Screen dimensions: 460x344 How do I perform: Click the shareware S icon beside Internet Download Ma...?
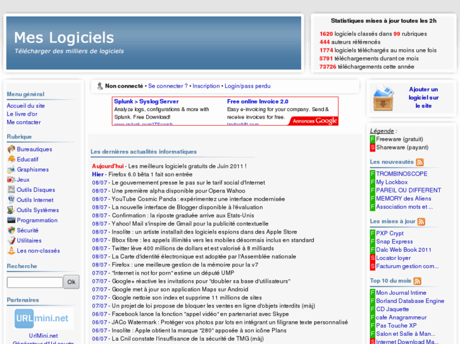point(373,341)
